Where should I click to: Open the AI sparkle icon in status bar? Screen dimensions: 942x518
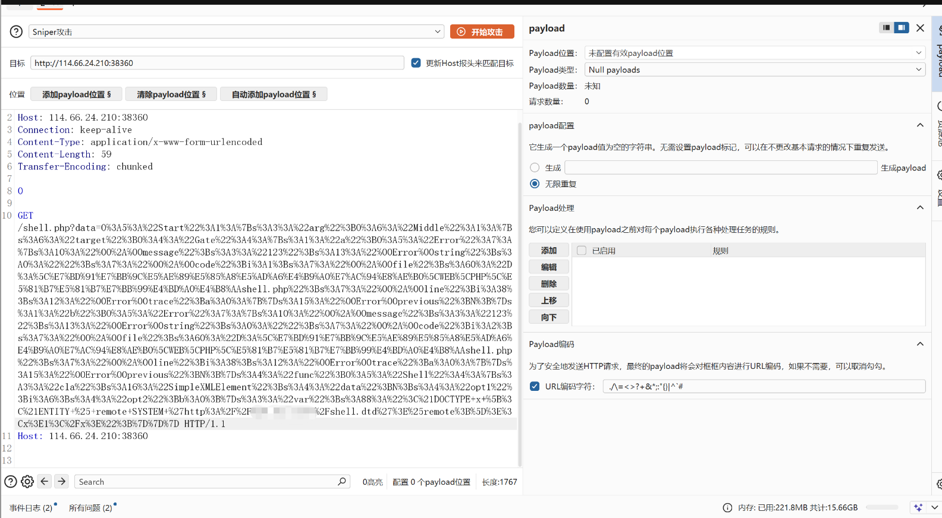coord(918,507)
